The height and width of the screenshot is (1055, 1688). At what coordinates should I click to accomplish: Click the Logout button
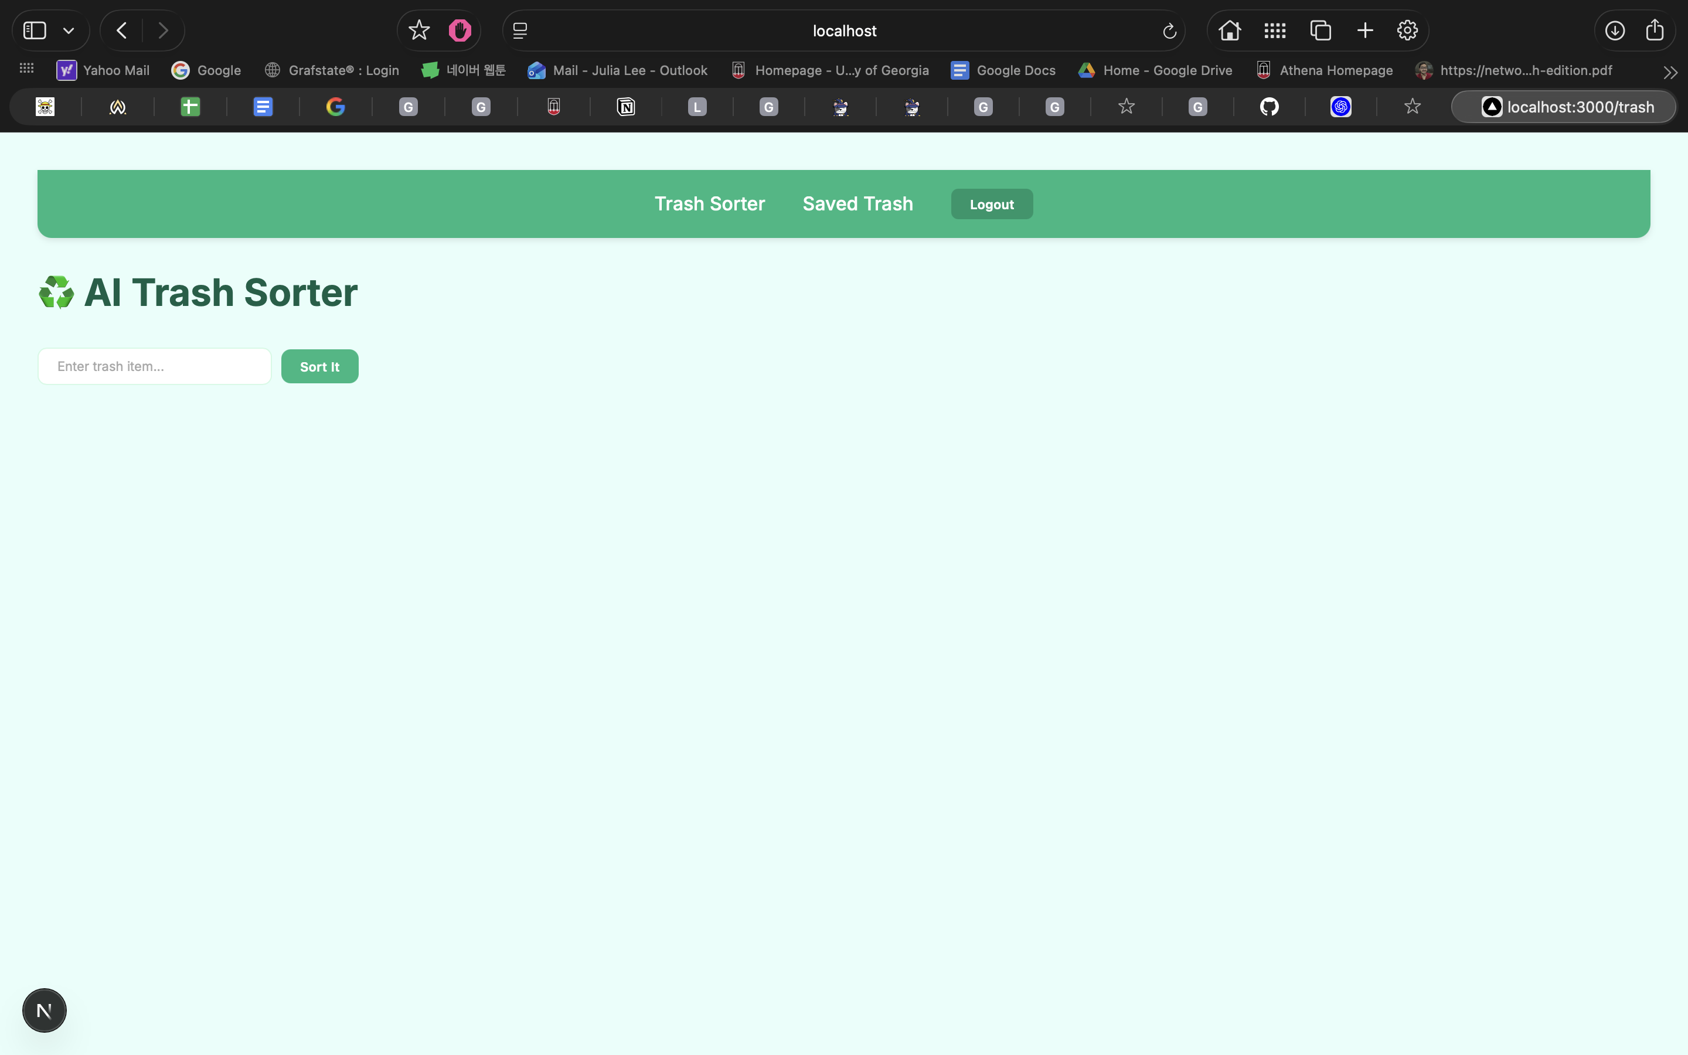click(x=991, y=205)
